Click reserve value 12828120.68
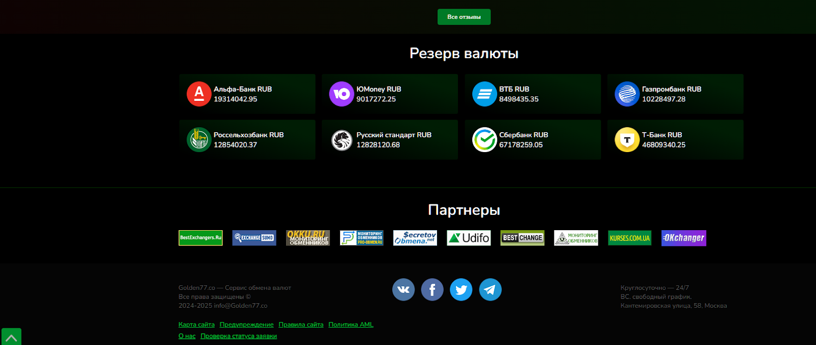The width and height of the screenshot is (816, 345). (378, 145)
